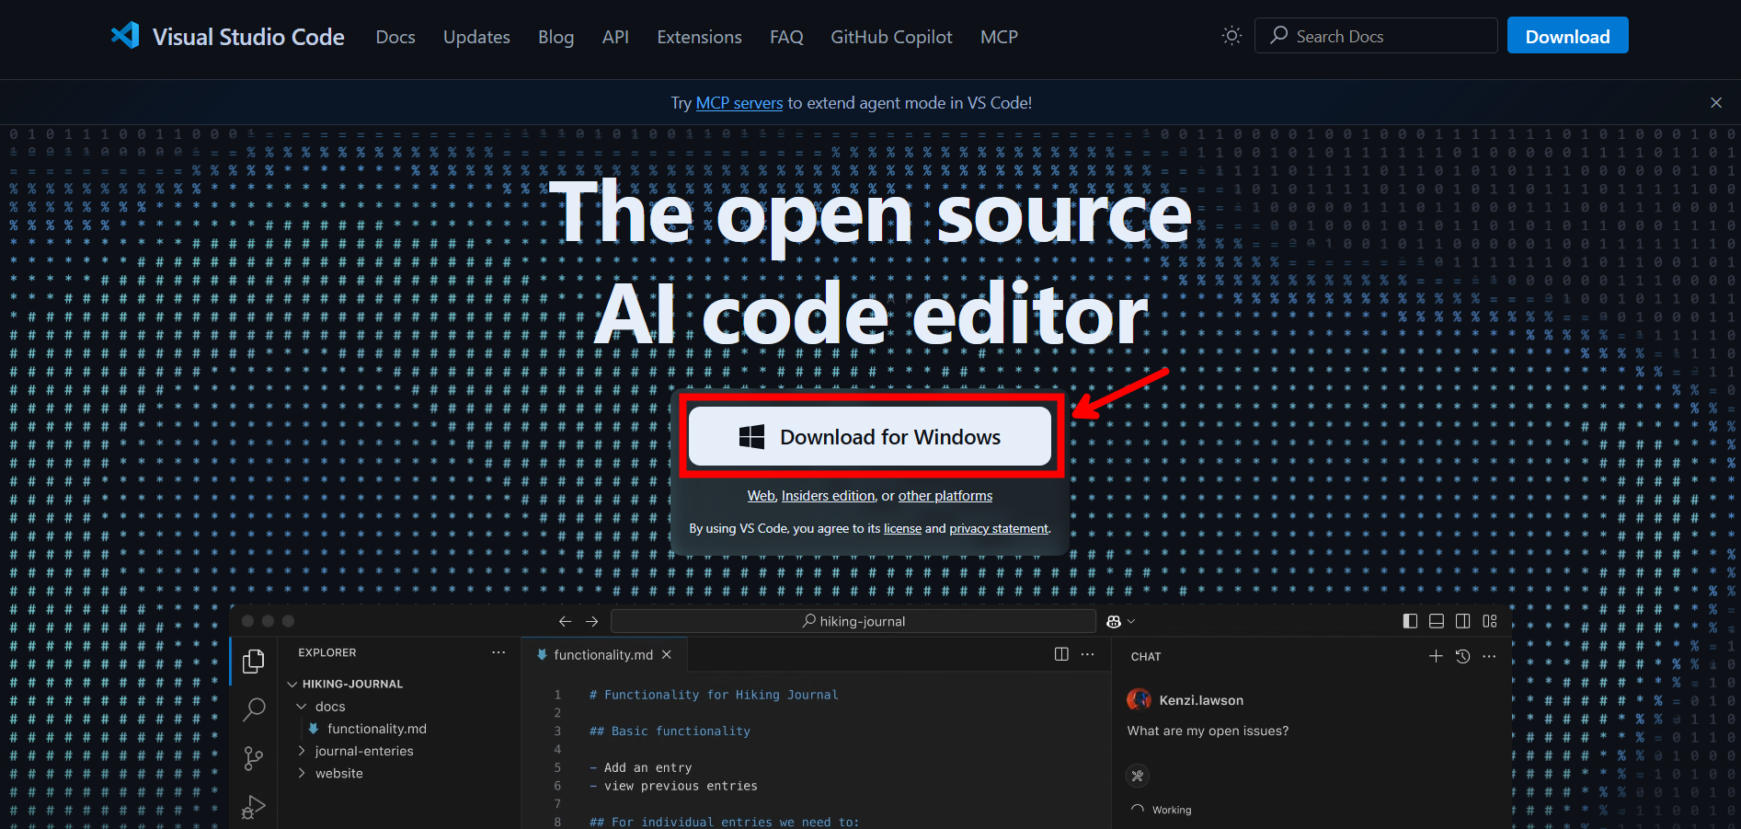The width and height of the screenshot is (1741, 829).
Task: Open editor more actions ellipsis
Action: tap(1088, 654)
